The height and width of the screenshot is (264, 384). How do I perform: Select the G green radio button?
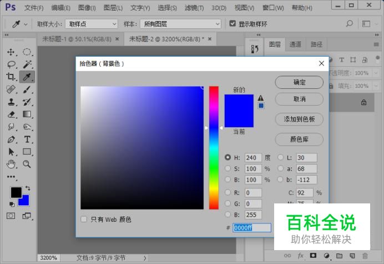tap(228, 203)
